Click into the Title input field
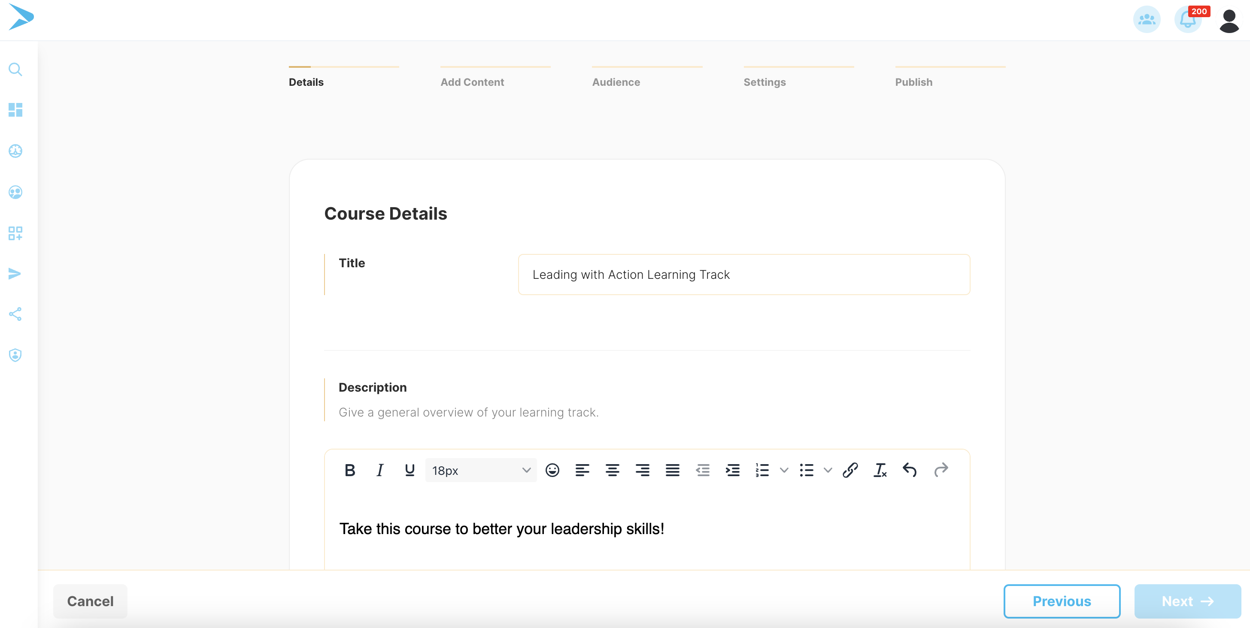 744,275
